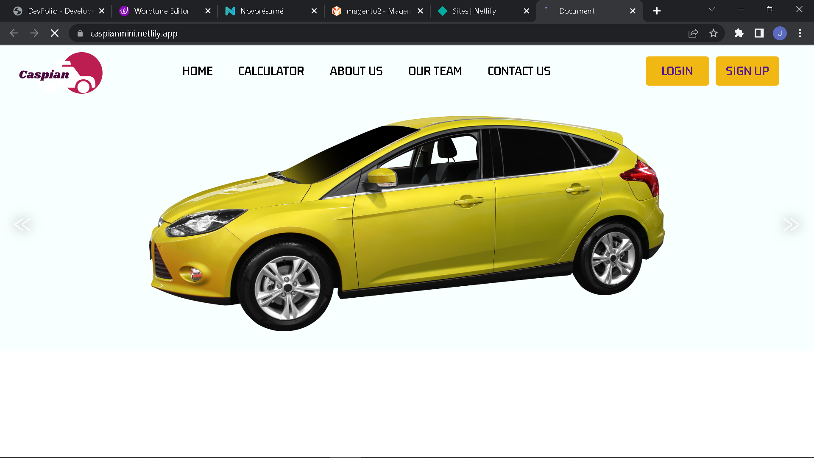Image resolution: width=814 pixels, height=458 pixels.
Task: Click the address bar URL
Action: pos(134,33)
